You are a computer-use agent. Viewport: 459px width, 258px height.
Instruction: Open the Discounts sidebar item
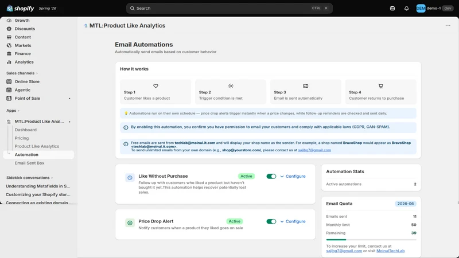click(25, 29)
